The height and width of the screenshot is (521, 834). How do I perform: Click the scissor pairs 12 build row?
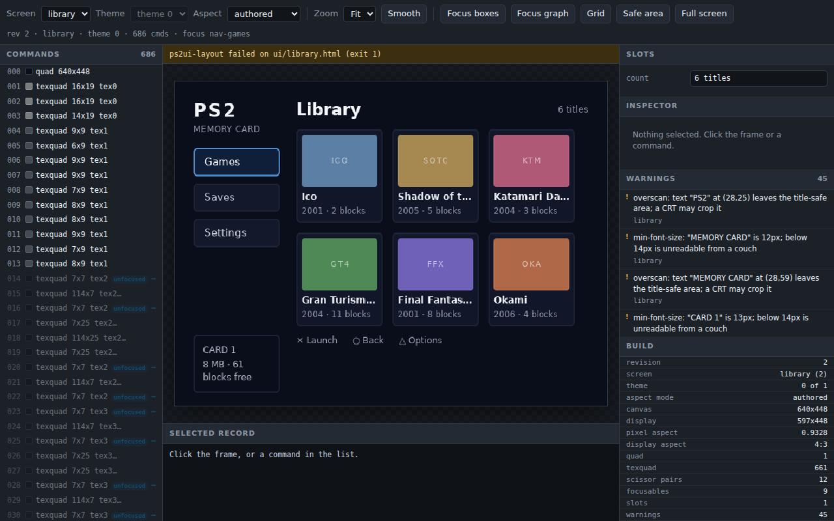tap(726, 480)
